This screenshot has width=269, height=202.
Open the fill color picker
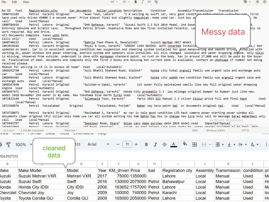click(185, 144)
